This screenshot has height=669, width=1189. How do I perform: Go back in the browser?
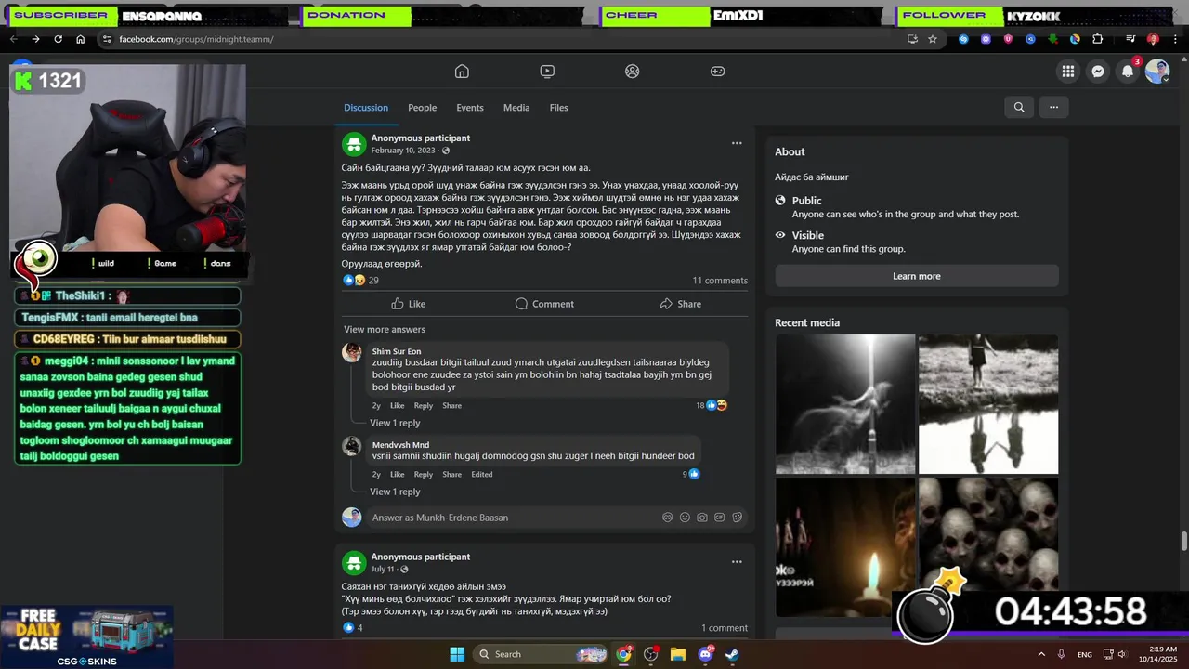tap(13, 39)
